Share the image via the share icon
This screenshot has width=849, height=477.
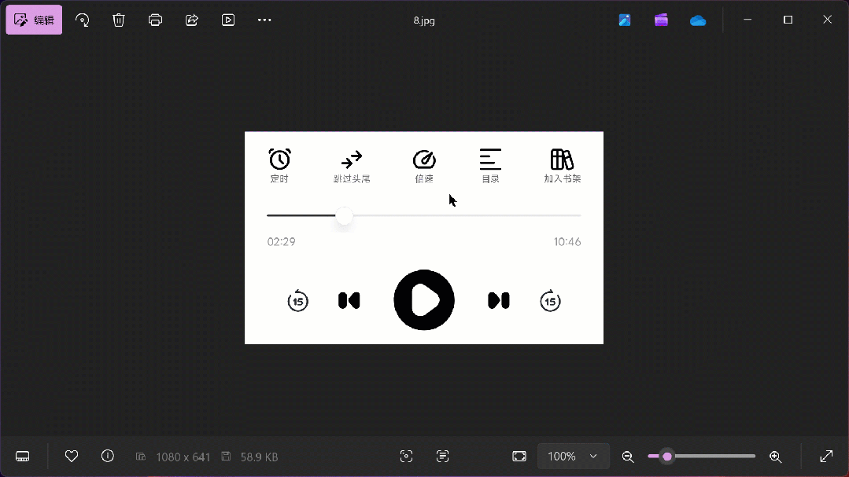(x=192, y=20)
